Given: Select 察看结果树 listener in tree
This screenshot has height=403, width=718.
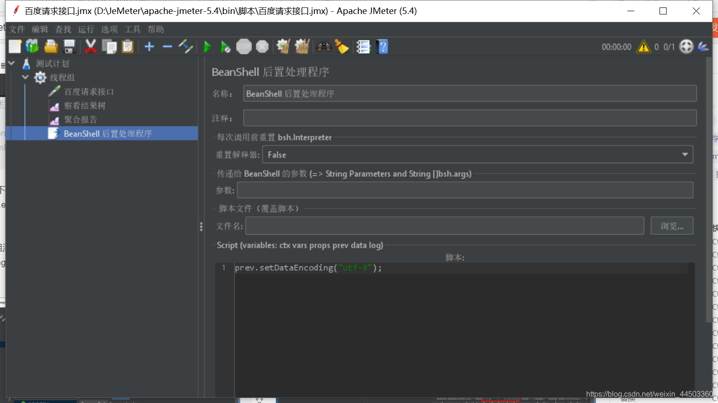Looking at the screenshot, I should [85, 105].
